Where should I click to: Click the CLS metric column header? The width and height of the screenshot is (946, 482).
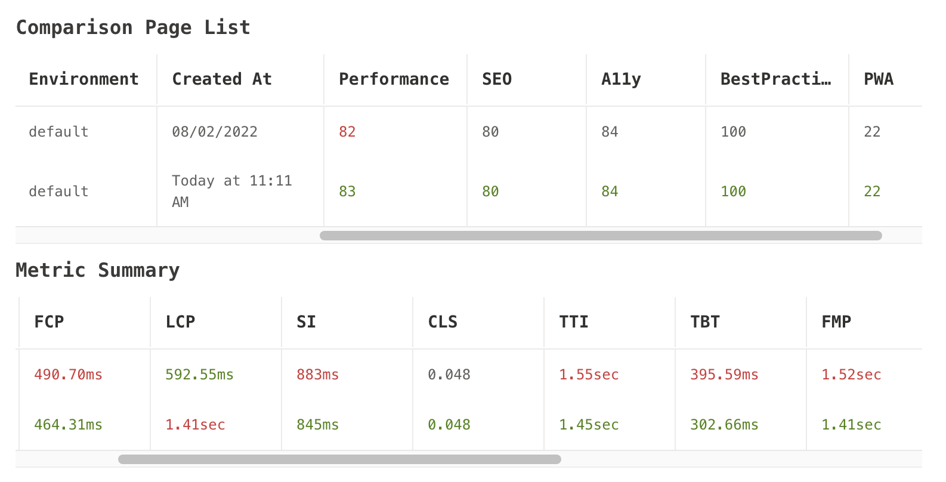pos(443,322)
